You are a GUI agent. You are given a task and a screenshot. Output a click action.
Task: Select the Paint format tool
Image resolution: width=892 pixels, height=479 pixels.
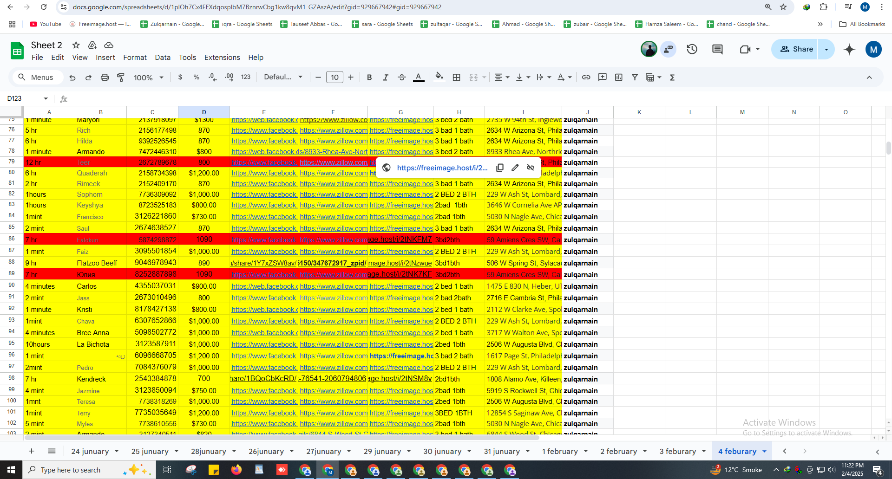121,78
